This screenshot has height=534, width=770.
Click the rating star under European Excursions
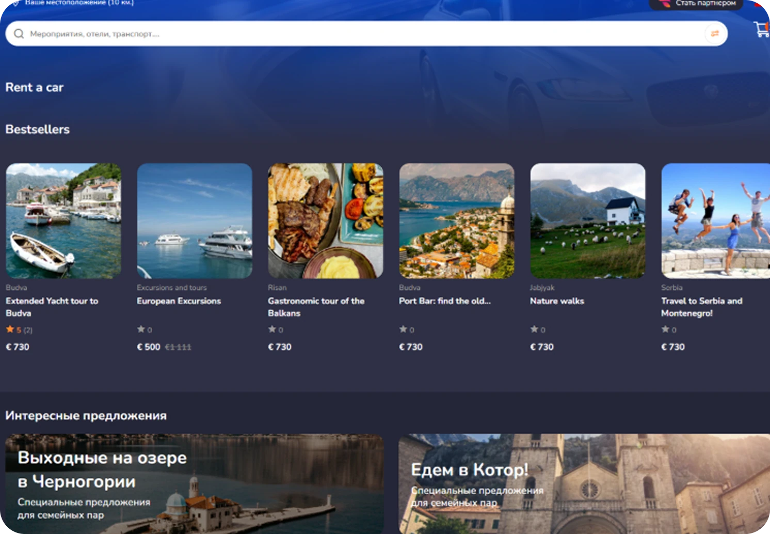(x=141, y=329)
